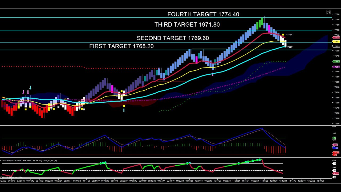
Task: Click the 1771.1 price annotation near chart high
Action: point(289,35)
